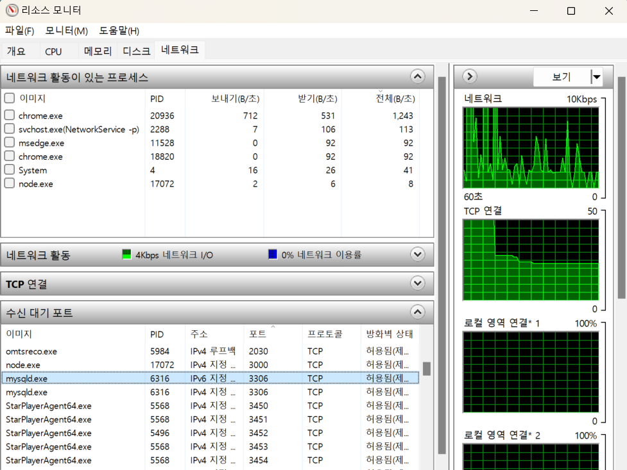Select StarPlayerAgent64.exe port 3452 row
Image resolution: width=627 pixels, height=470 pixels.
[x=210, y=433]
